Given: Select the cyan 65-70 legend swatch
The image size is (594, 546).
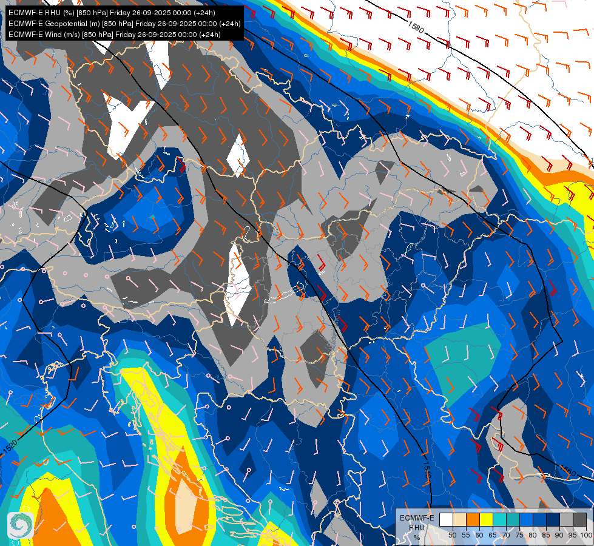Looking at the screenshot, I should 500,519.
